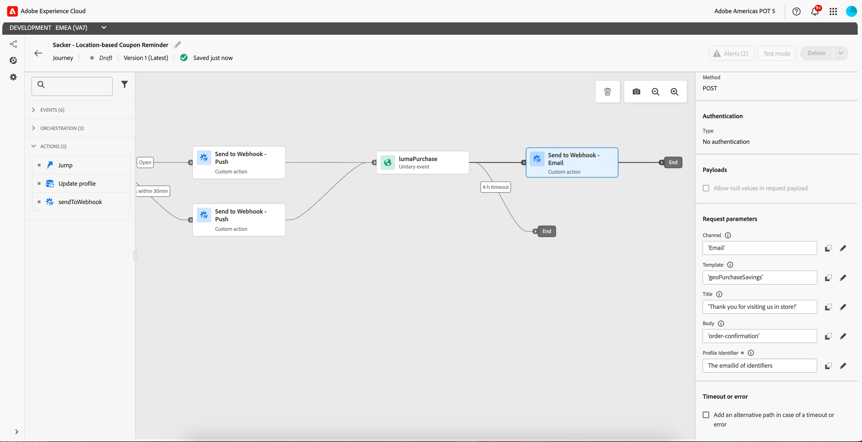Open the notifications bell
The width and height of the screenshot is (862, 442).
(x=815, y=11)
